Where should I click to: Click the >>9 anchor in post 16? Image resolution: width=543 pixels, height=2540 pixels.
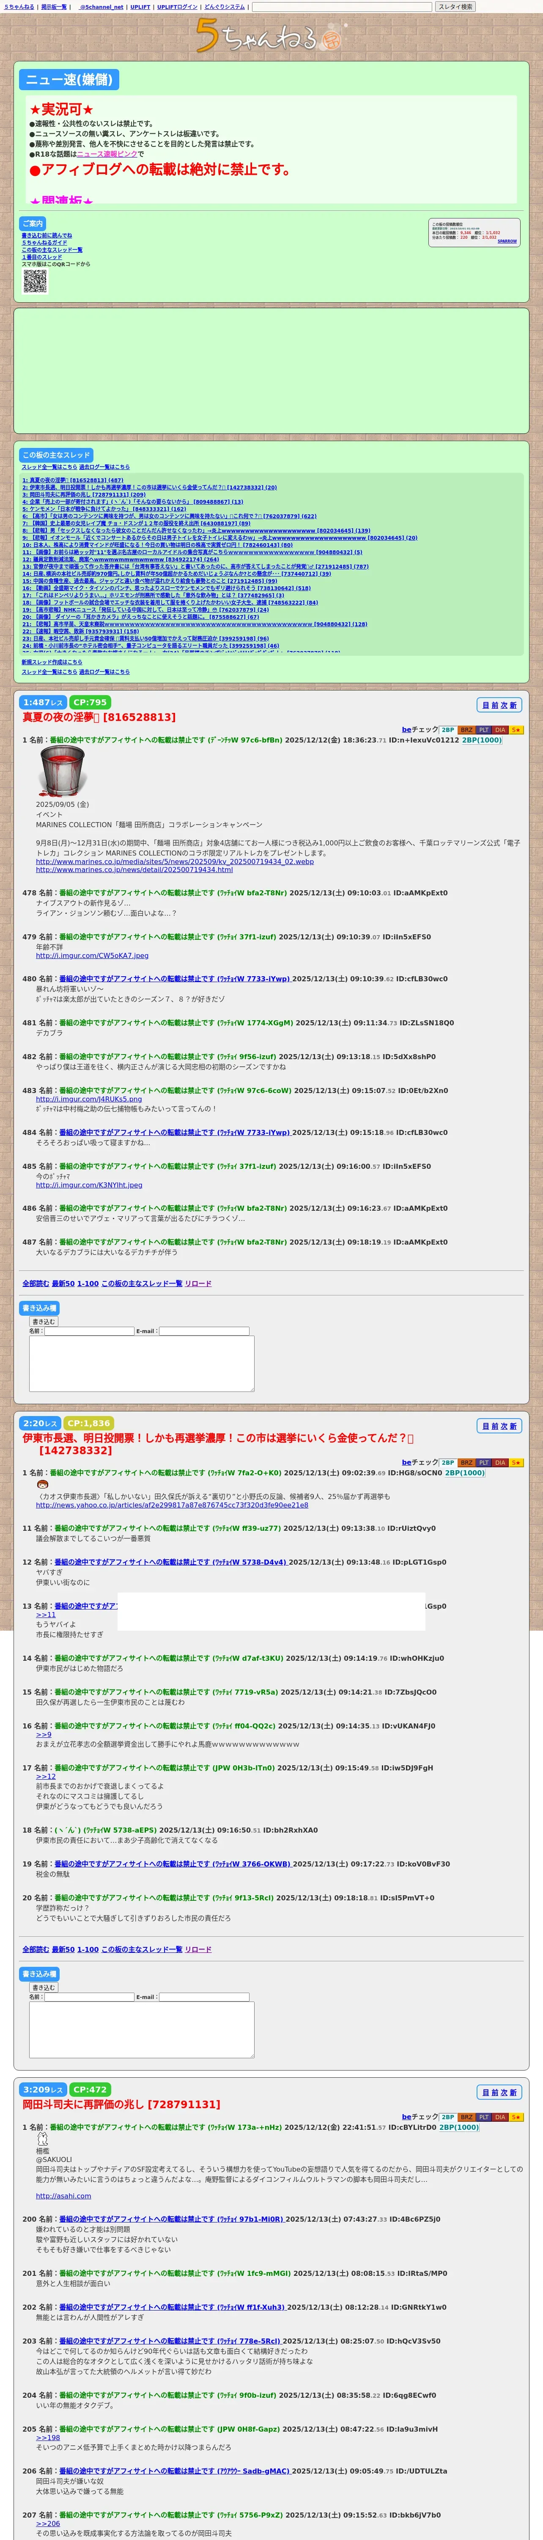coord(44,1734)
